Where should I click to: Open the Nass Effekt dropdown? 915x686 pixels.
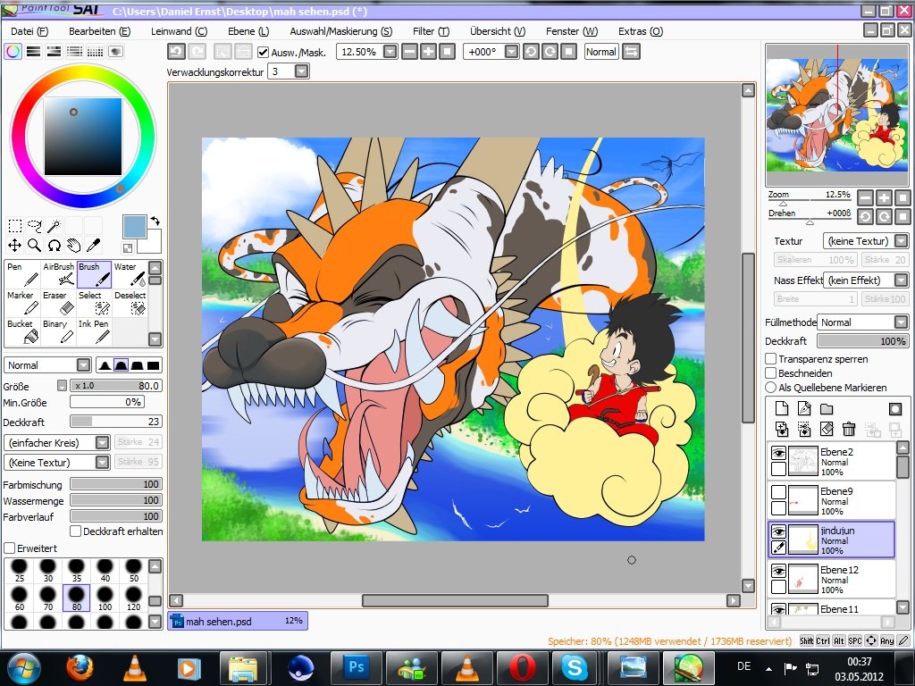tap(901, 280)
